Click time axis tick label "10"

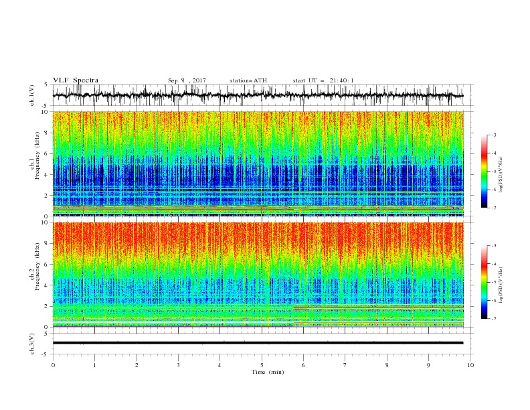470,365
